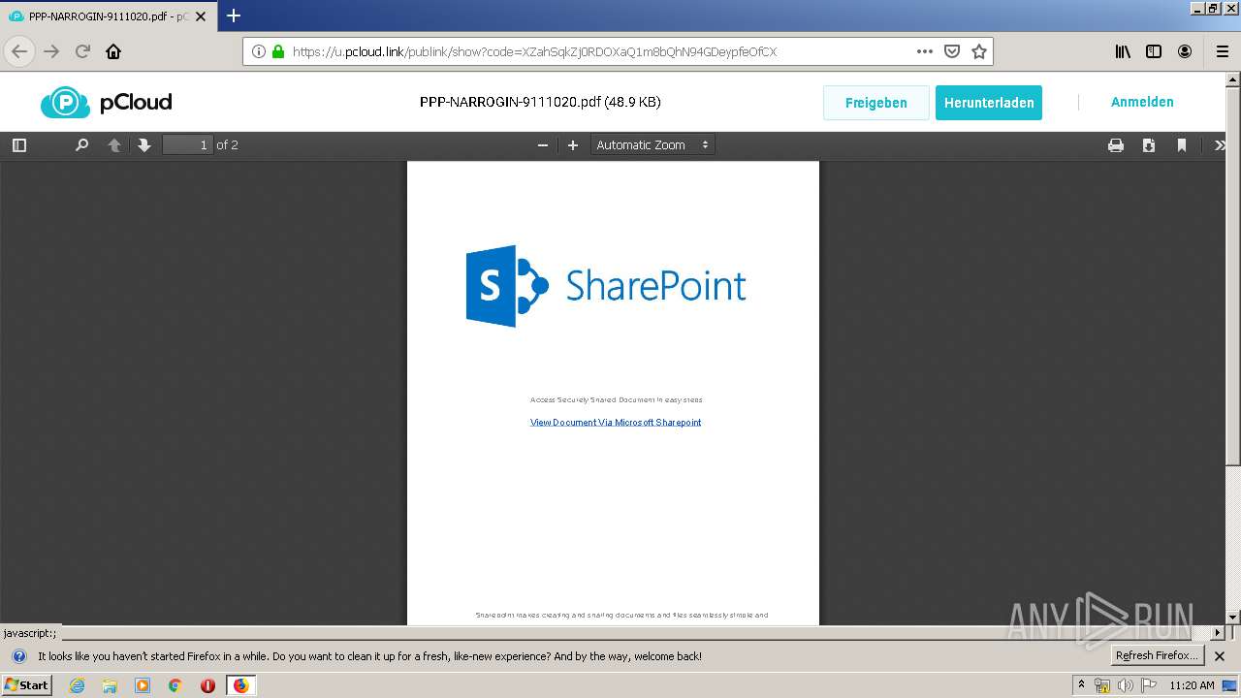Screen dimensions: 1241x698
Task: Open PDF current view bookmark icon
Action: (1182, 145)
